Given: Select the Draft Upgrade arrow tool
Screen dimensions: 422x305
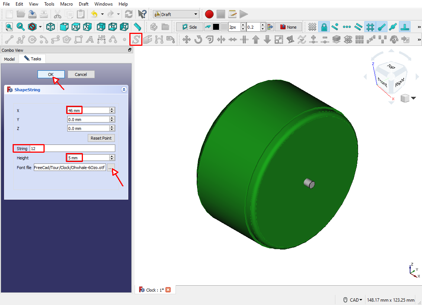Looking at the screenshot, I should pyautogui.click(x=256, y=39).
